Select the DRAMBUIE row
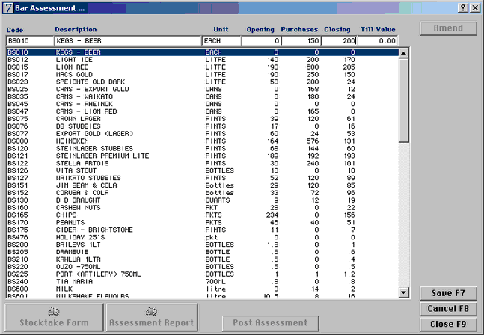Image resolution: width=484 pixels, height=335 pixels. tap(203, 252)
